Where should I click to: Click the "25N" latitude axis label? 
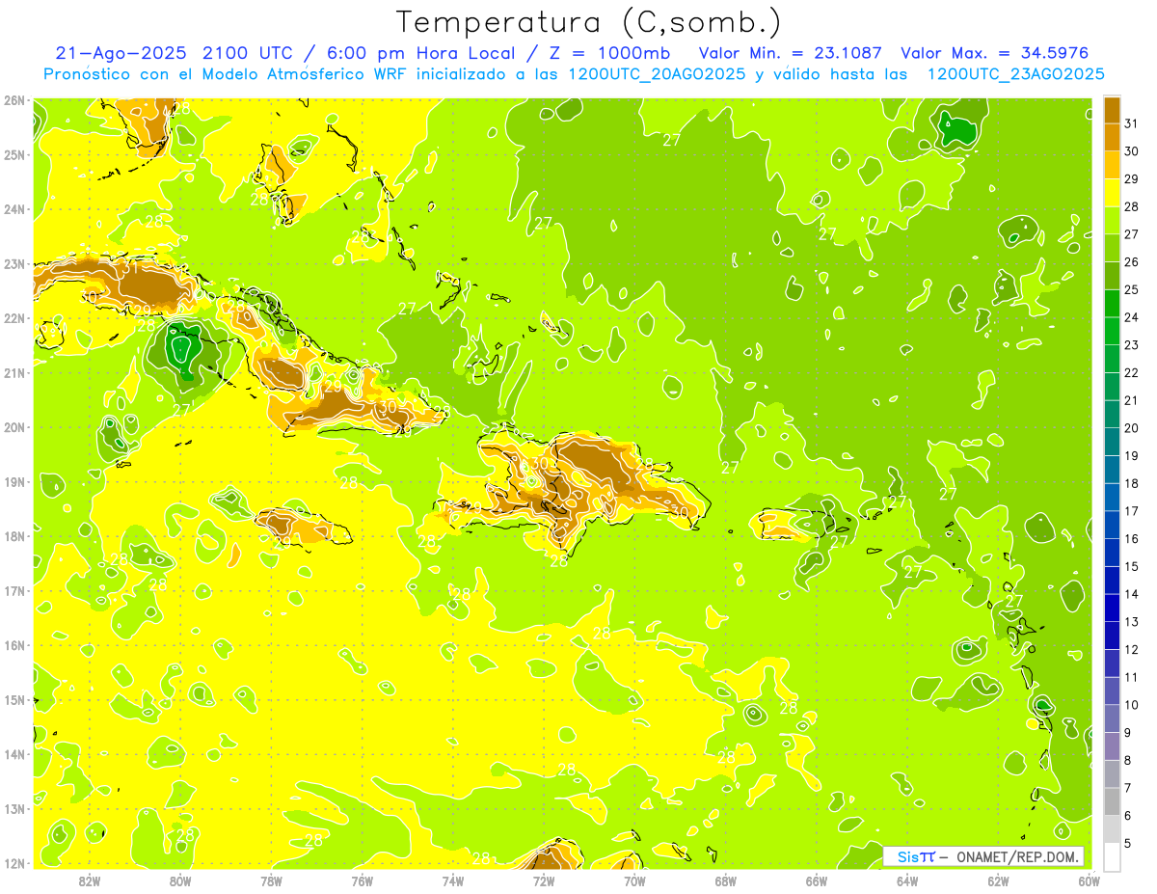(13, 154)
